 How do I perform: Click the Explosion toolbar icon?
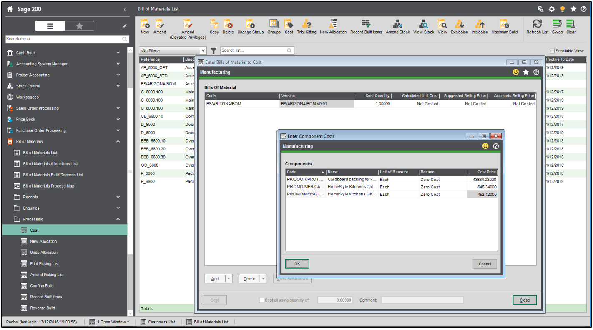pyautogui.click(x=459, y=27)
